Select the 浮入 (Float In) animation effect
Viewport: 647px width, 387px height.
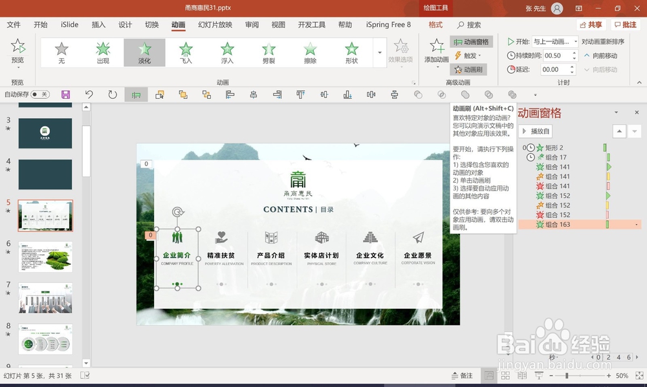(x=227, y=53)
